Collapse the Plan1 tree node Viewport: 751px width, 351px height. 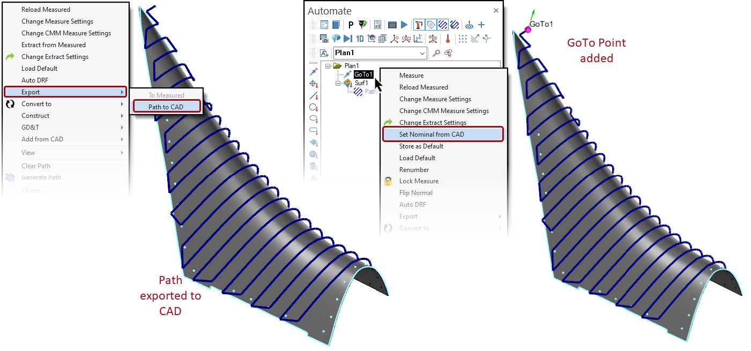point(328,66)
